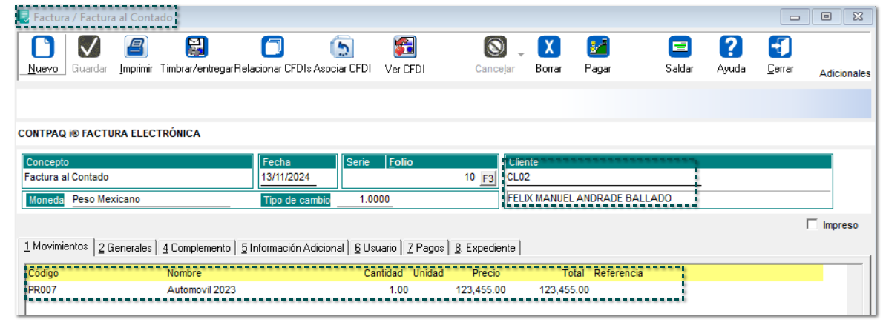Click the window title bar app icon

pos(24,16)
